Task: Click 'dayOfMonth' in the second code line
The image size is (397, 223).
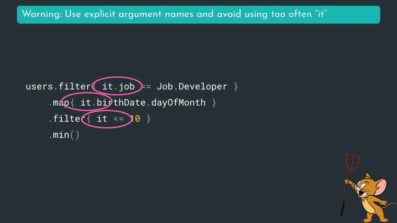Action: (178, 103)
